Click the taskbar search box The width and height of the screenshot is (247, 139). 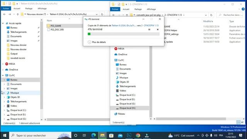coord(40,136)
